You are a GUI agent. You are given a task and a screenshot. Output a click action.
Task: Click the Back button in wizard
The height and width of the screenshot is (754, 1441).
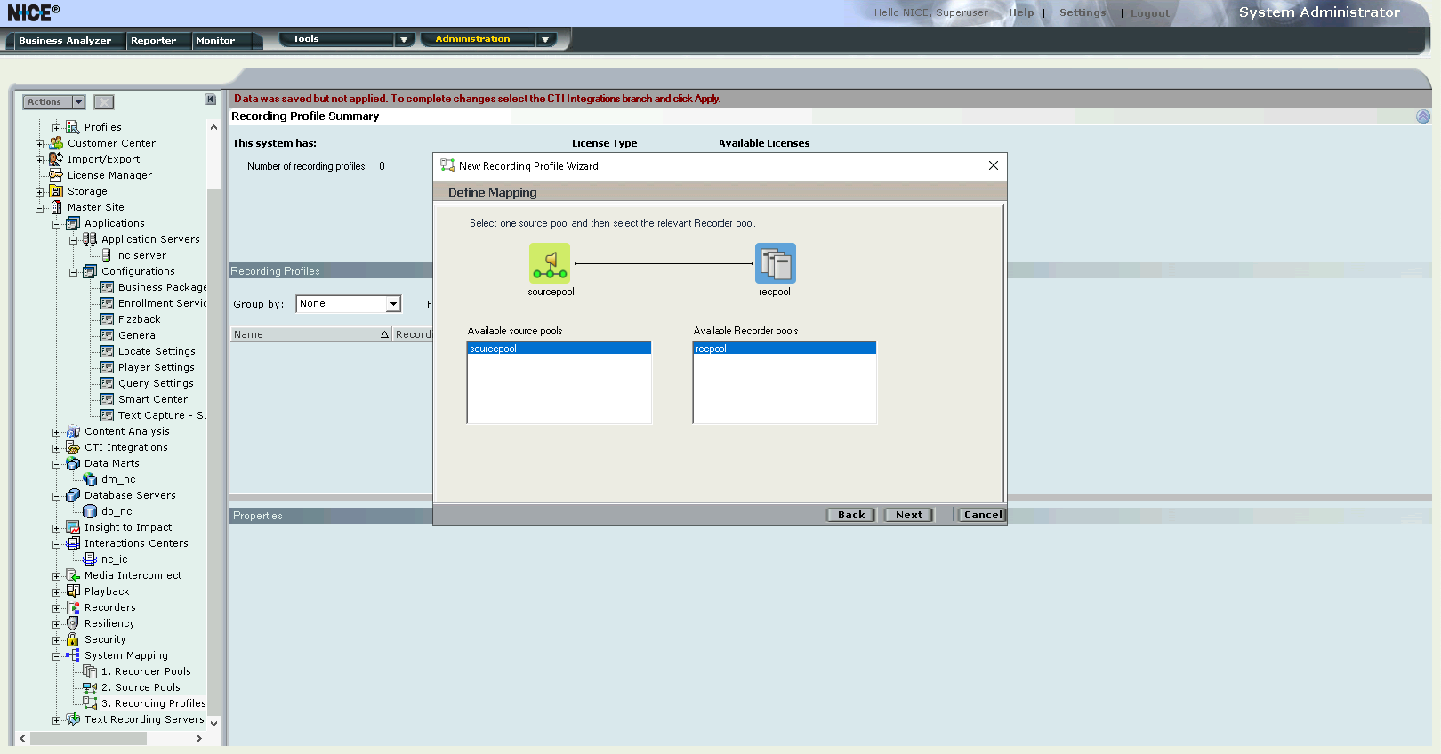point(850,515)
